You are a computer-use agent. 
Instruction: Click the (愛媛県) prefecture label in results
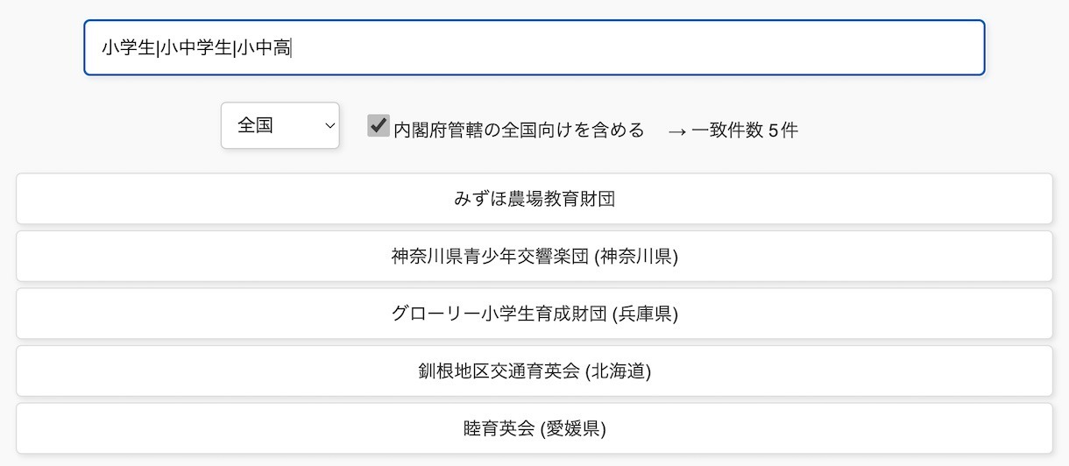[573, 428]
